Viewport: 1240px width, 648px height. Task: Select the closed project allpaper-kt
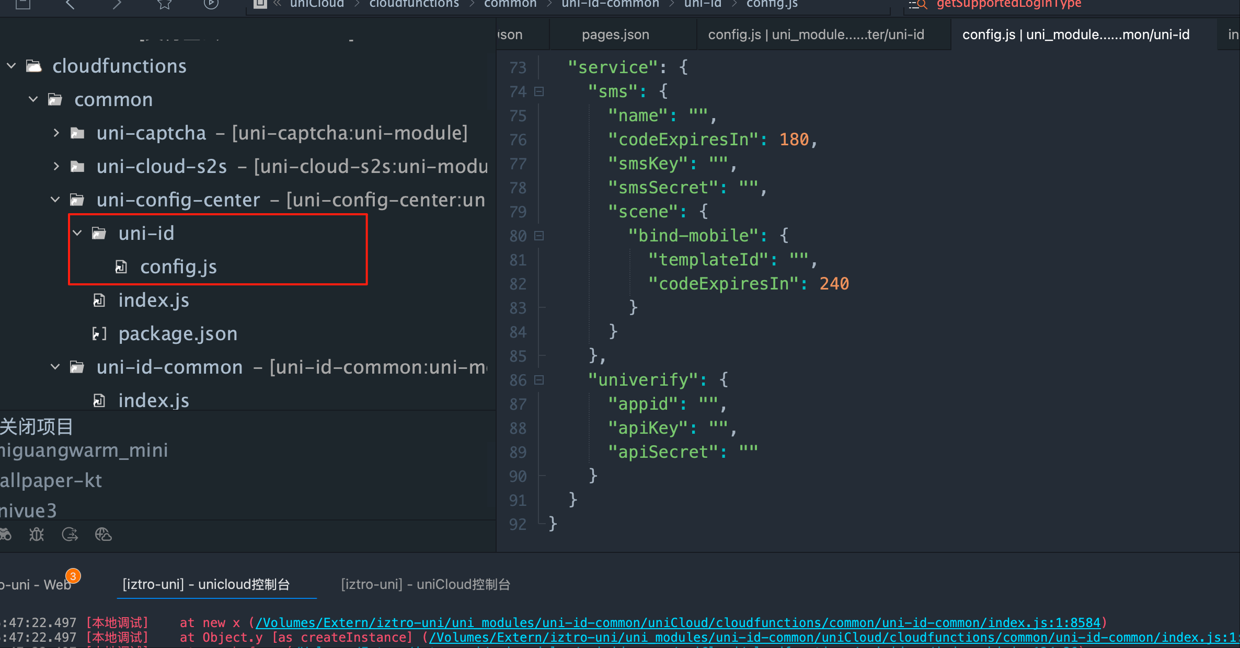pyautogui.click(x=51, y=480)
